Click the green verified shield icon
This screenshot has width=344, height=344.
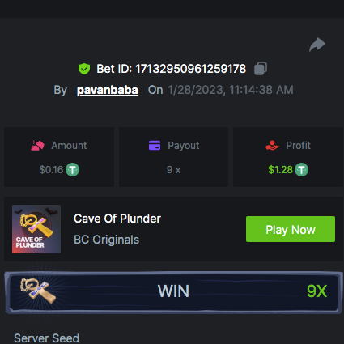click(x=84, y=69)
